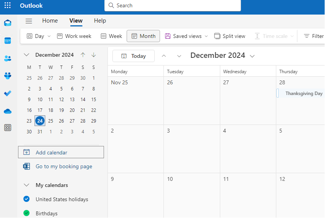Open the People icon in the sidebar

pos(8,58)
